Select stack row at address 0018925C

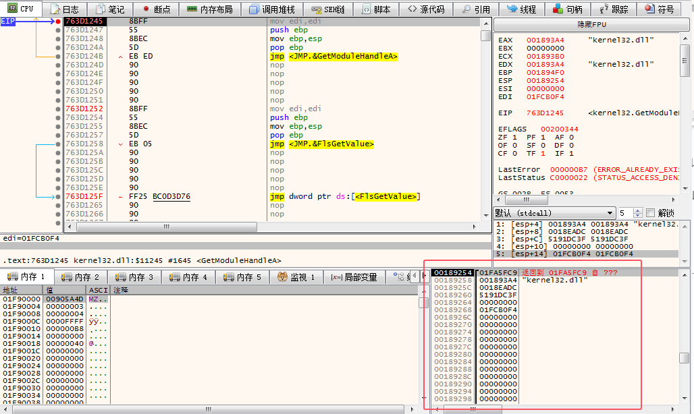(554, 288)
